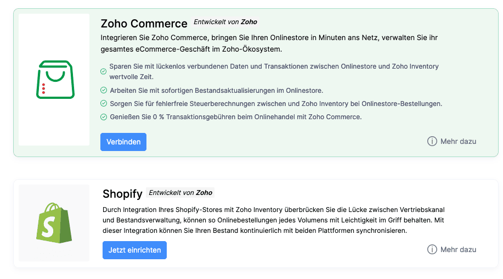Screen dimensions: 503x279
Task: Click checkmark icon beside 'Sorgen Sie für fehlerfreie'
Action: [103, 103]
